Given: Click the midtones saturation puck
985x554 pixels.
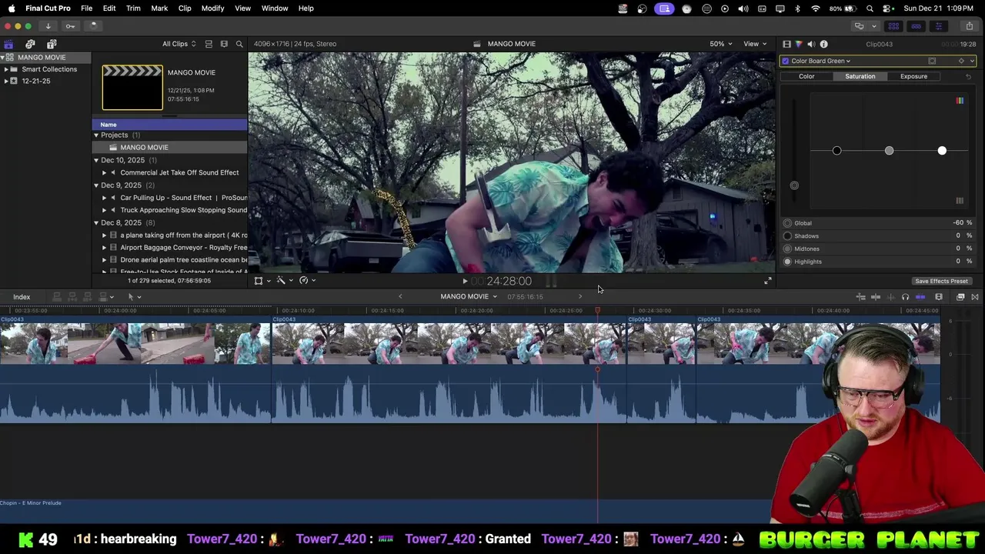Looking at the screenshot, I should (x=889, y=151).
